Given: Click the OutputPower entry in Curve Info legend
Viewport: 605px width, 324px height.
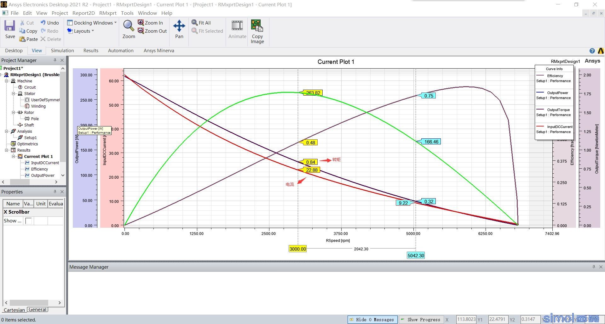Looking at the screenshot, I should click(x=554, y=95).
